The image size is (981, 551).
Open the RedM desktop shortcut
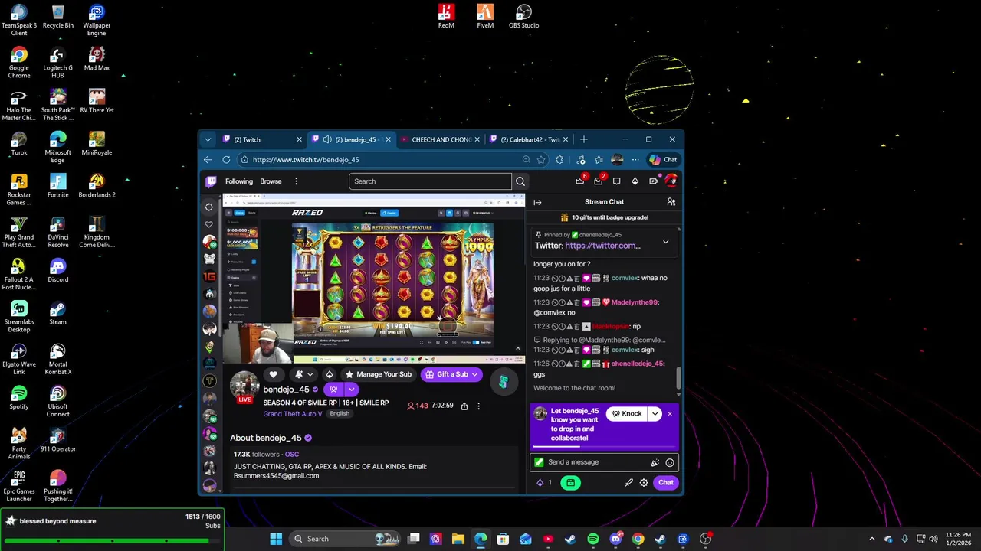[446, 16]
